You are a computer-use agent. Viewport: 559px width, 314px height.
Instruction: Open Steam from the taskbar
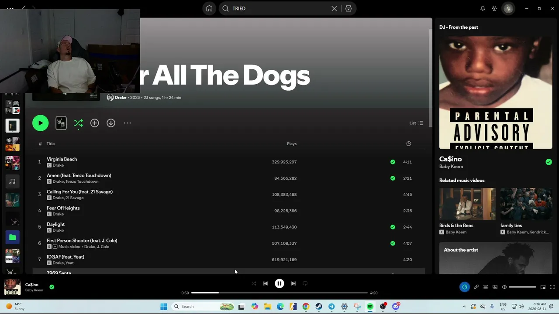click(x=319, y=307)
